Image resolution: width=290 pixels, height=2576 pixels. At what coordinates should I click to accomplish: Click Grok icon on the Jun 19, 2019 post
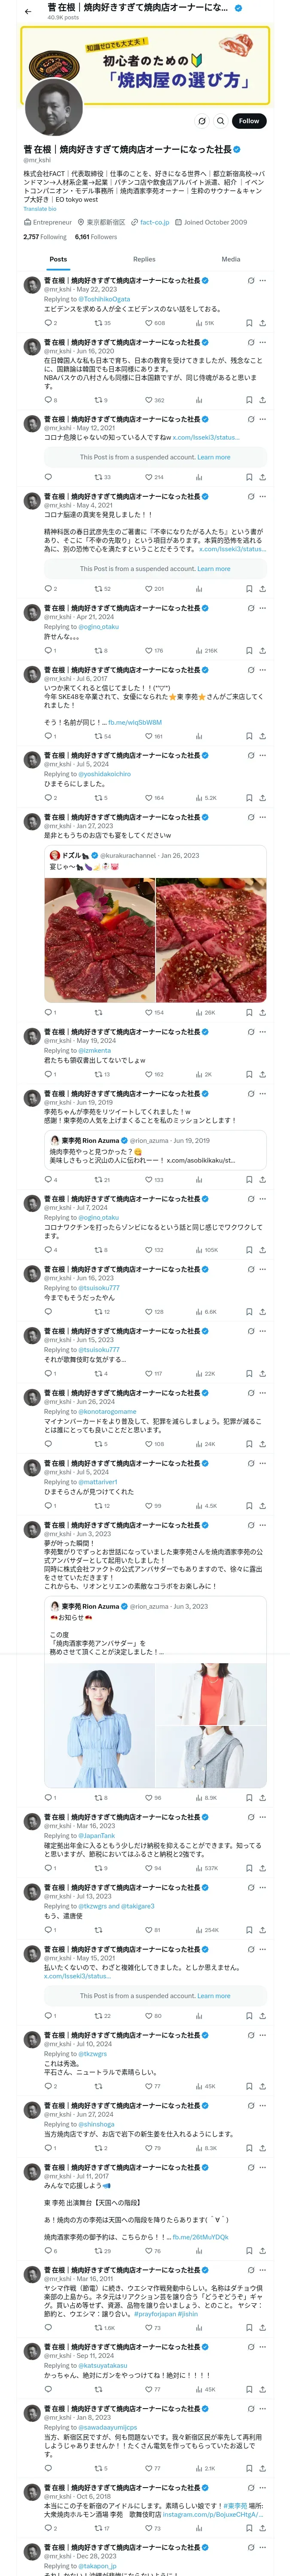click(251, 1094)
